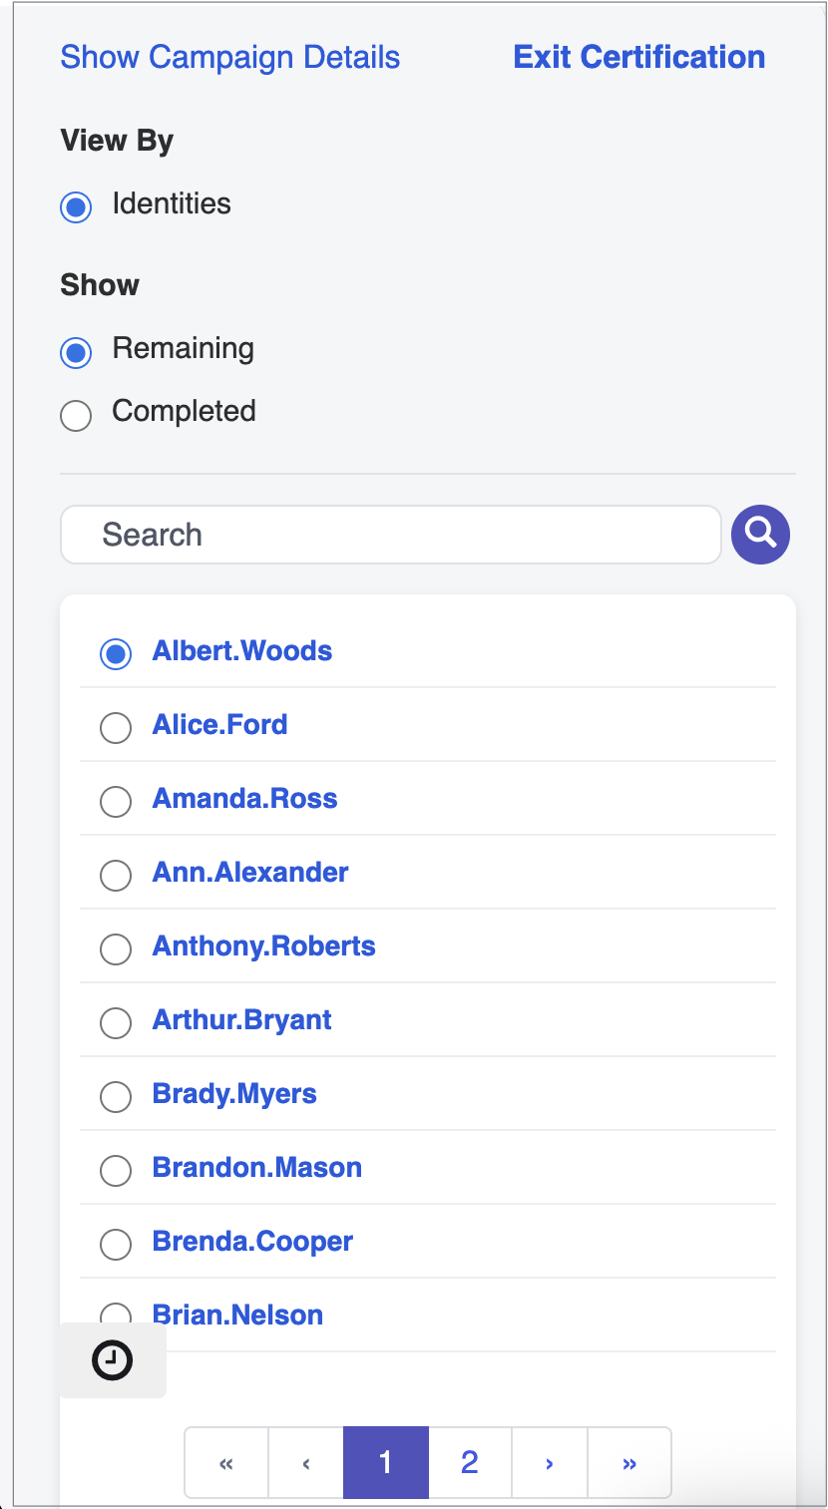This screenshot has height=1509, width=828.
Task: Click Exit Certification link
Action: [639, 57]
